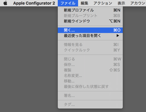
Task: Open the アカウント menu
Action: tap(138, 3)
